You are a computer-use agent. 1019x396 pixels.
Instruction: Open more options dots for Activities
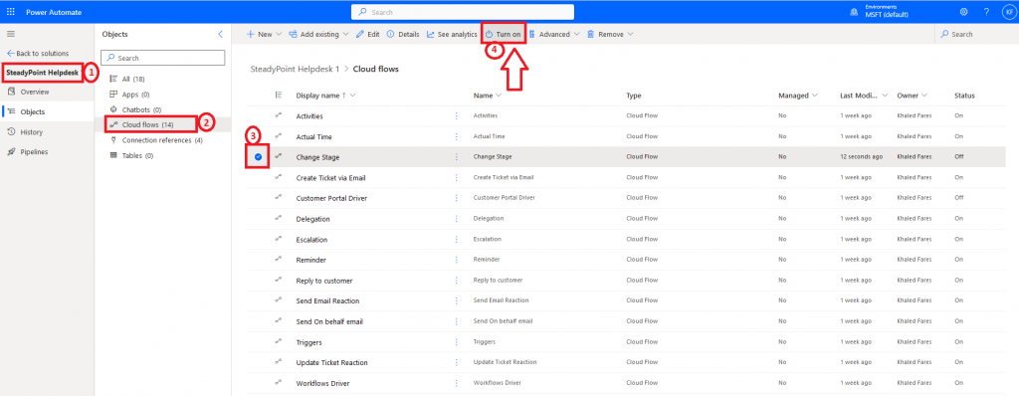(456, 115)
